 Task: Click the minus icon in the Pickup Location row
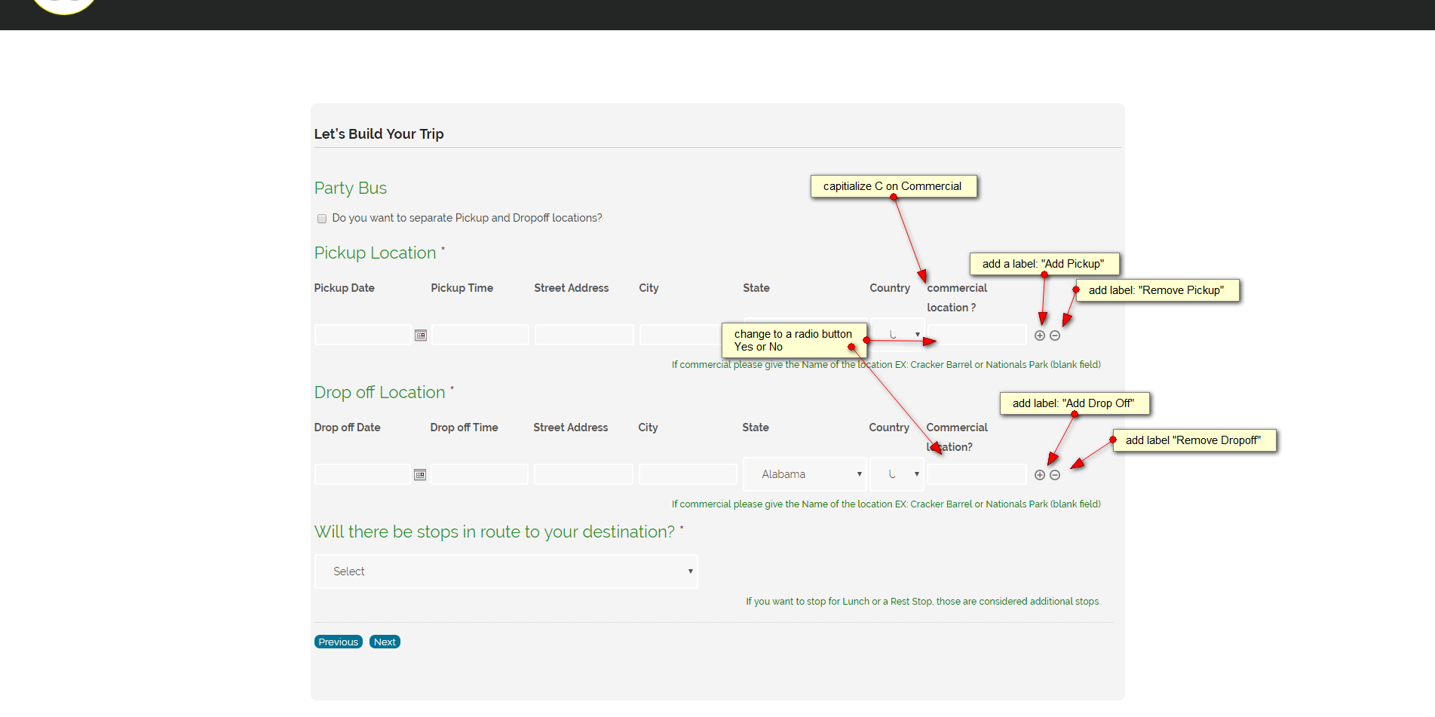click(1055, 336)
